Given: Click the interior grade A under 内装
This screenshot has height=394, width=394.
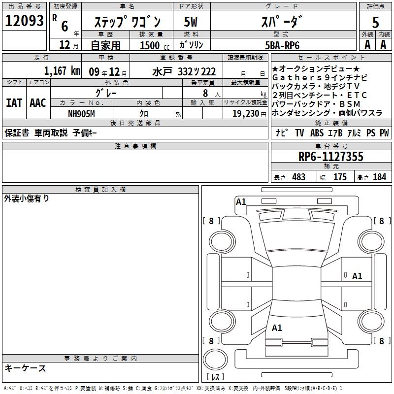Looking at the screenshot, I should point(383,45).
